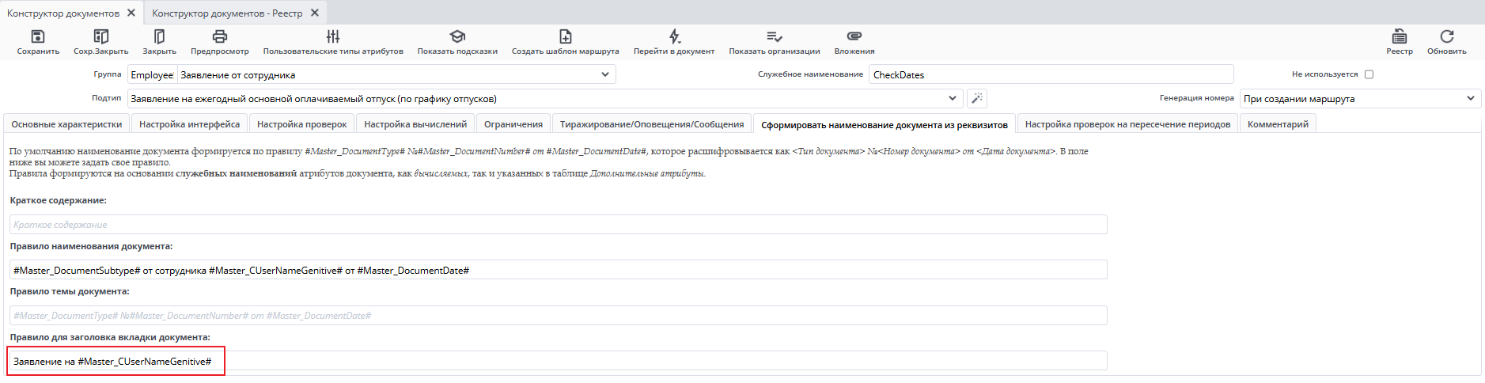The width and height of the screenshot is (1485, 383).
Task: Toggle the Не используется checkbox
Action: 1369,74
